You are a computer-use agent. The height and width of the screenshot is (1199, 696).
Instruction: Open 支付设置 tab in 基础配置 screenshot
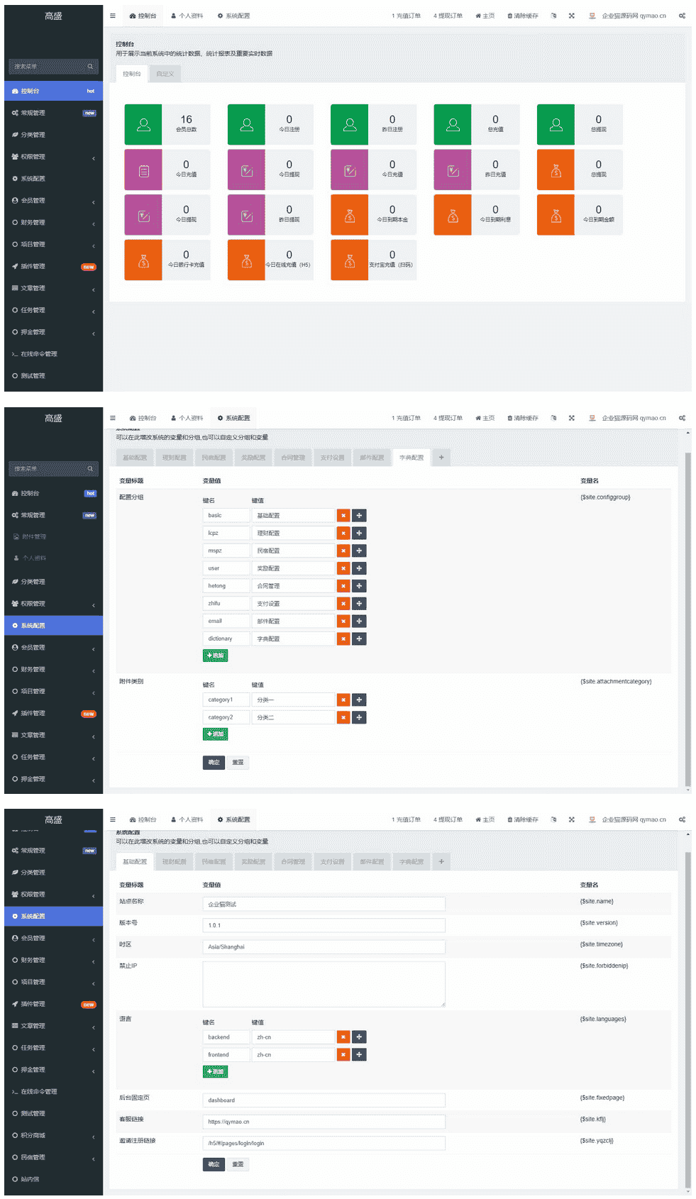(x=332, y=862)
